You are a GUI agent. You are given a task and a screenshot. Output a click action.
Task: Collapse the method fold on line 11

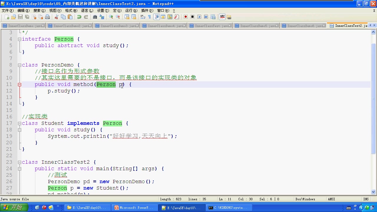(x=19, y=85)
